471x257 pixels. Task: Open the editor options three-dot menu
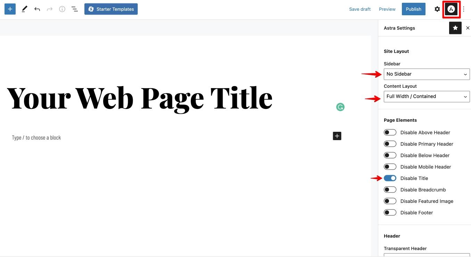coord(464,9)
